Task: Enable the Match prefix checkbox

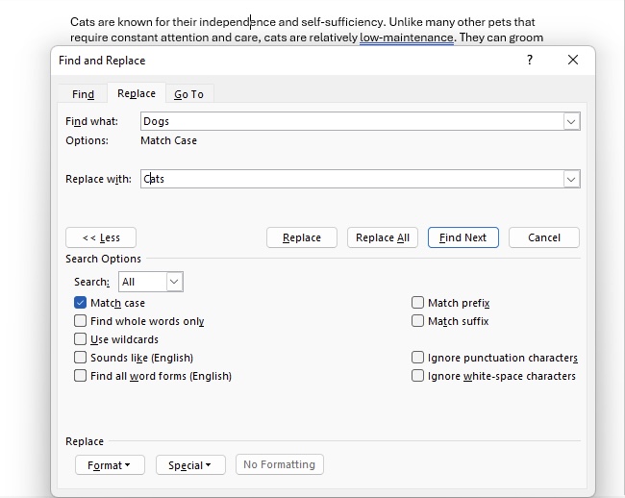Action: 417,303
